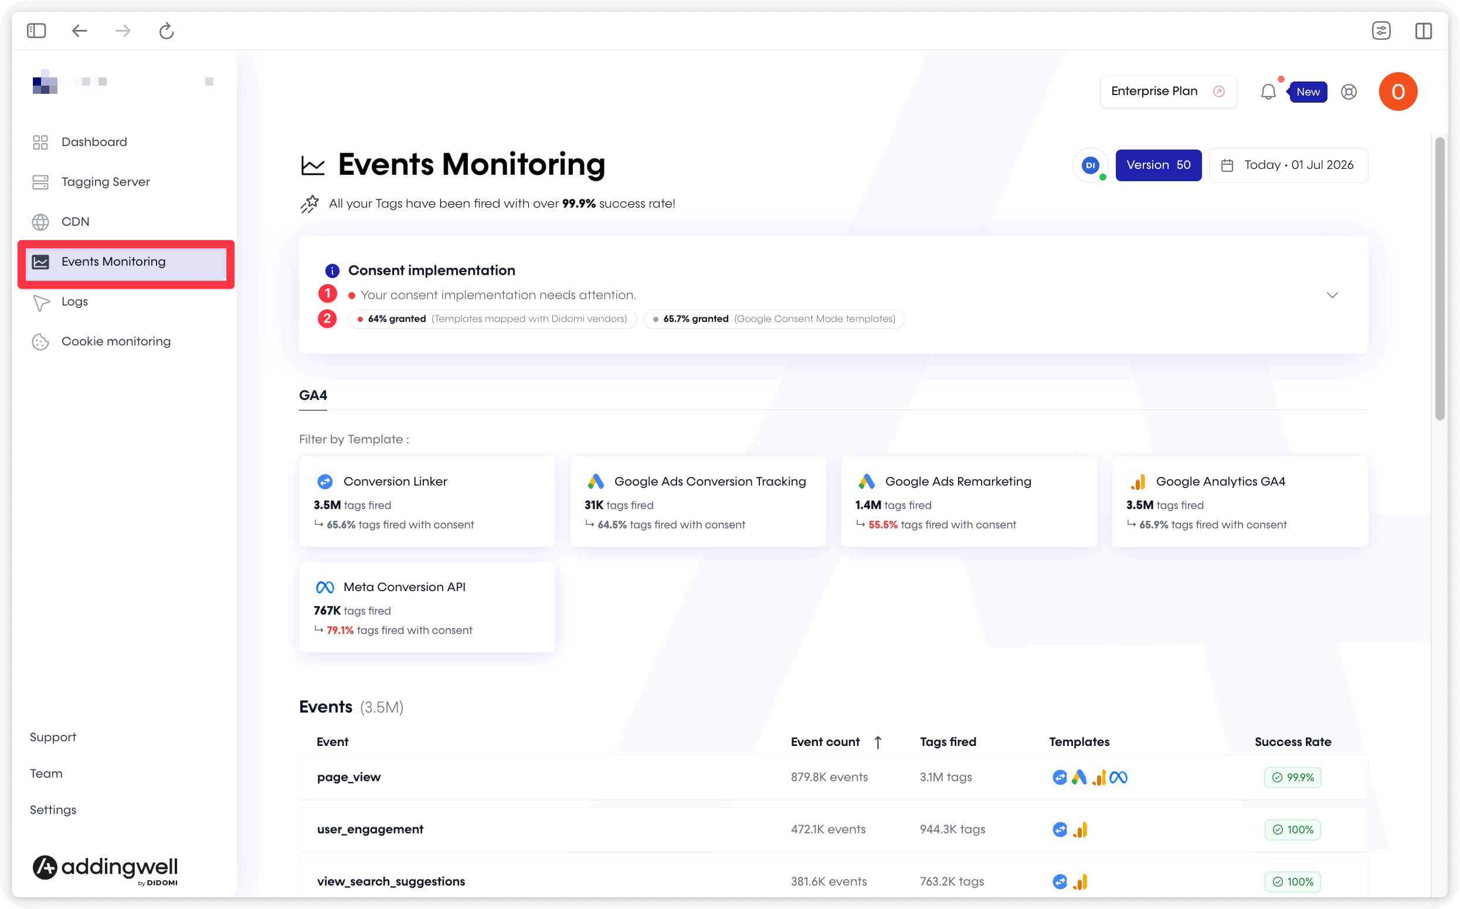
Task: Open the orange O user avatar
Action: tap(1398, 91)
